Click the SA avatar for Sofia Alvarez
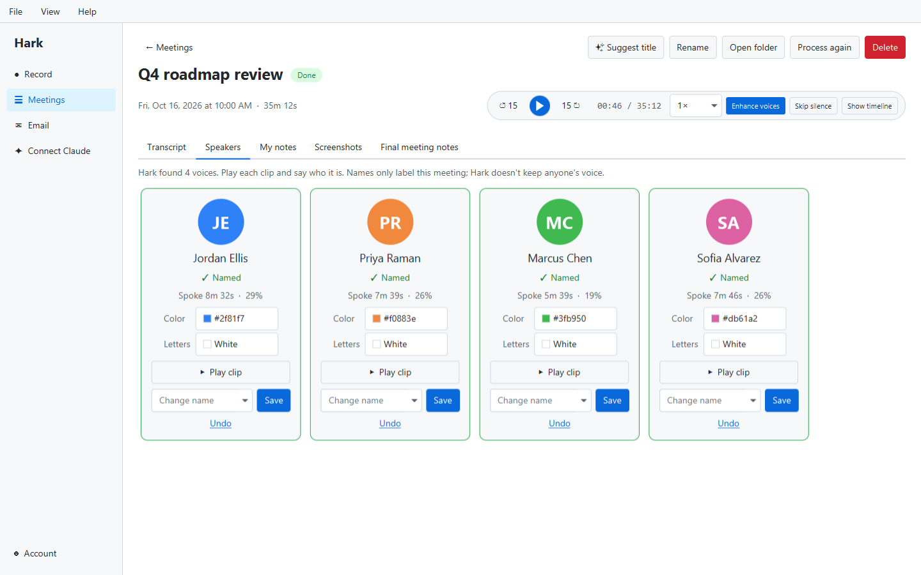921x575 pixels. [728, 222]
